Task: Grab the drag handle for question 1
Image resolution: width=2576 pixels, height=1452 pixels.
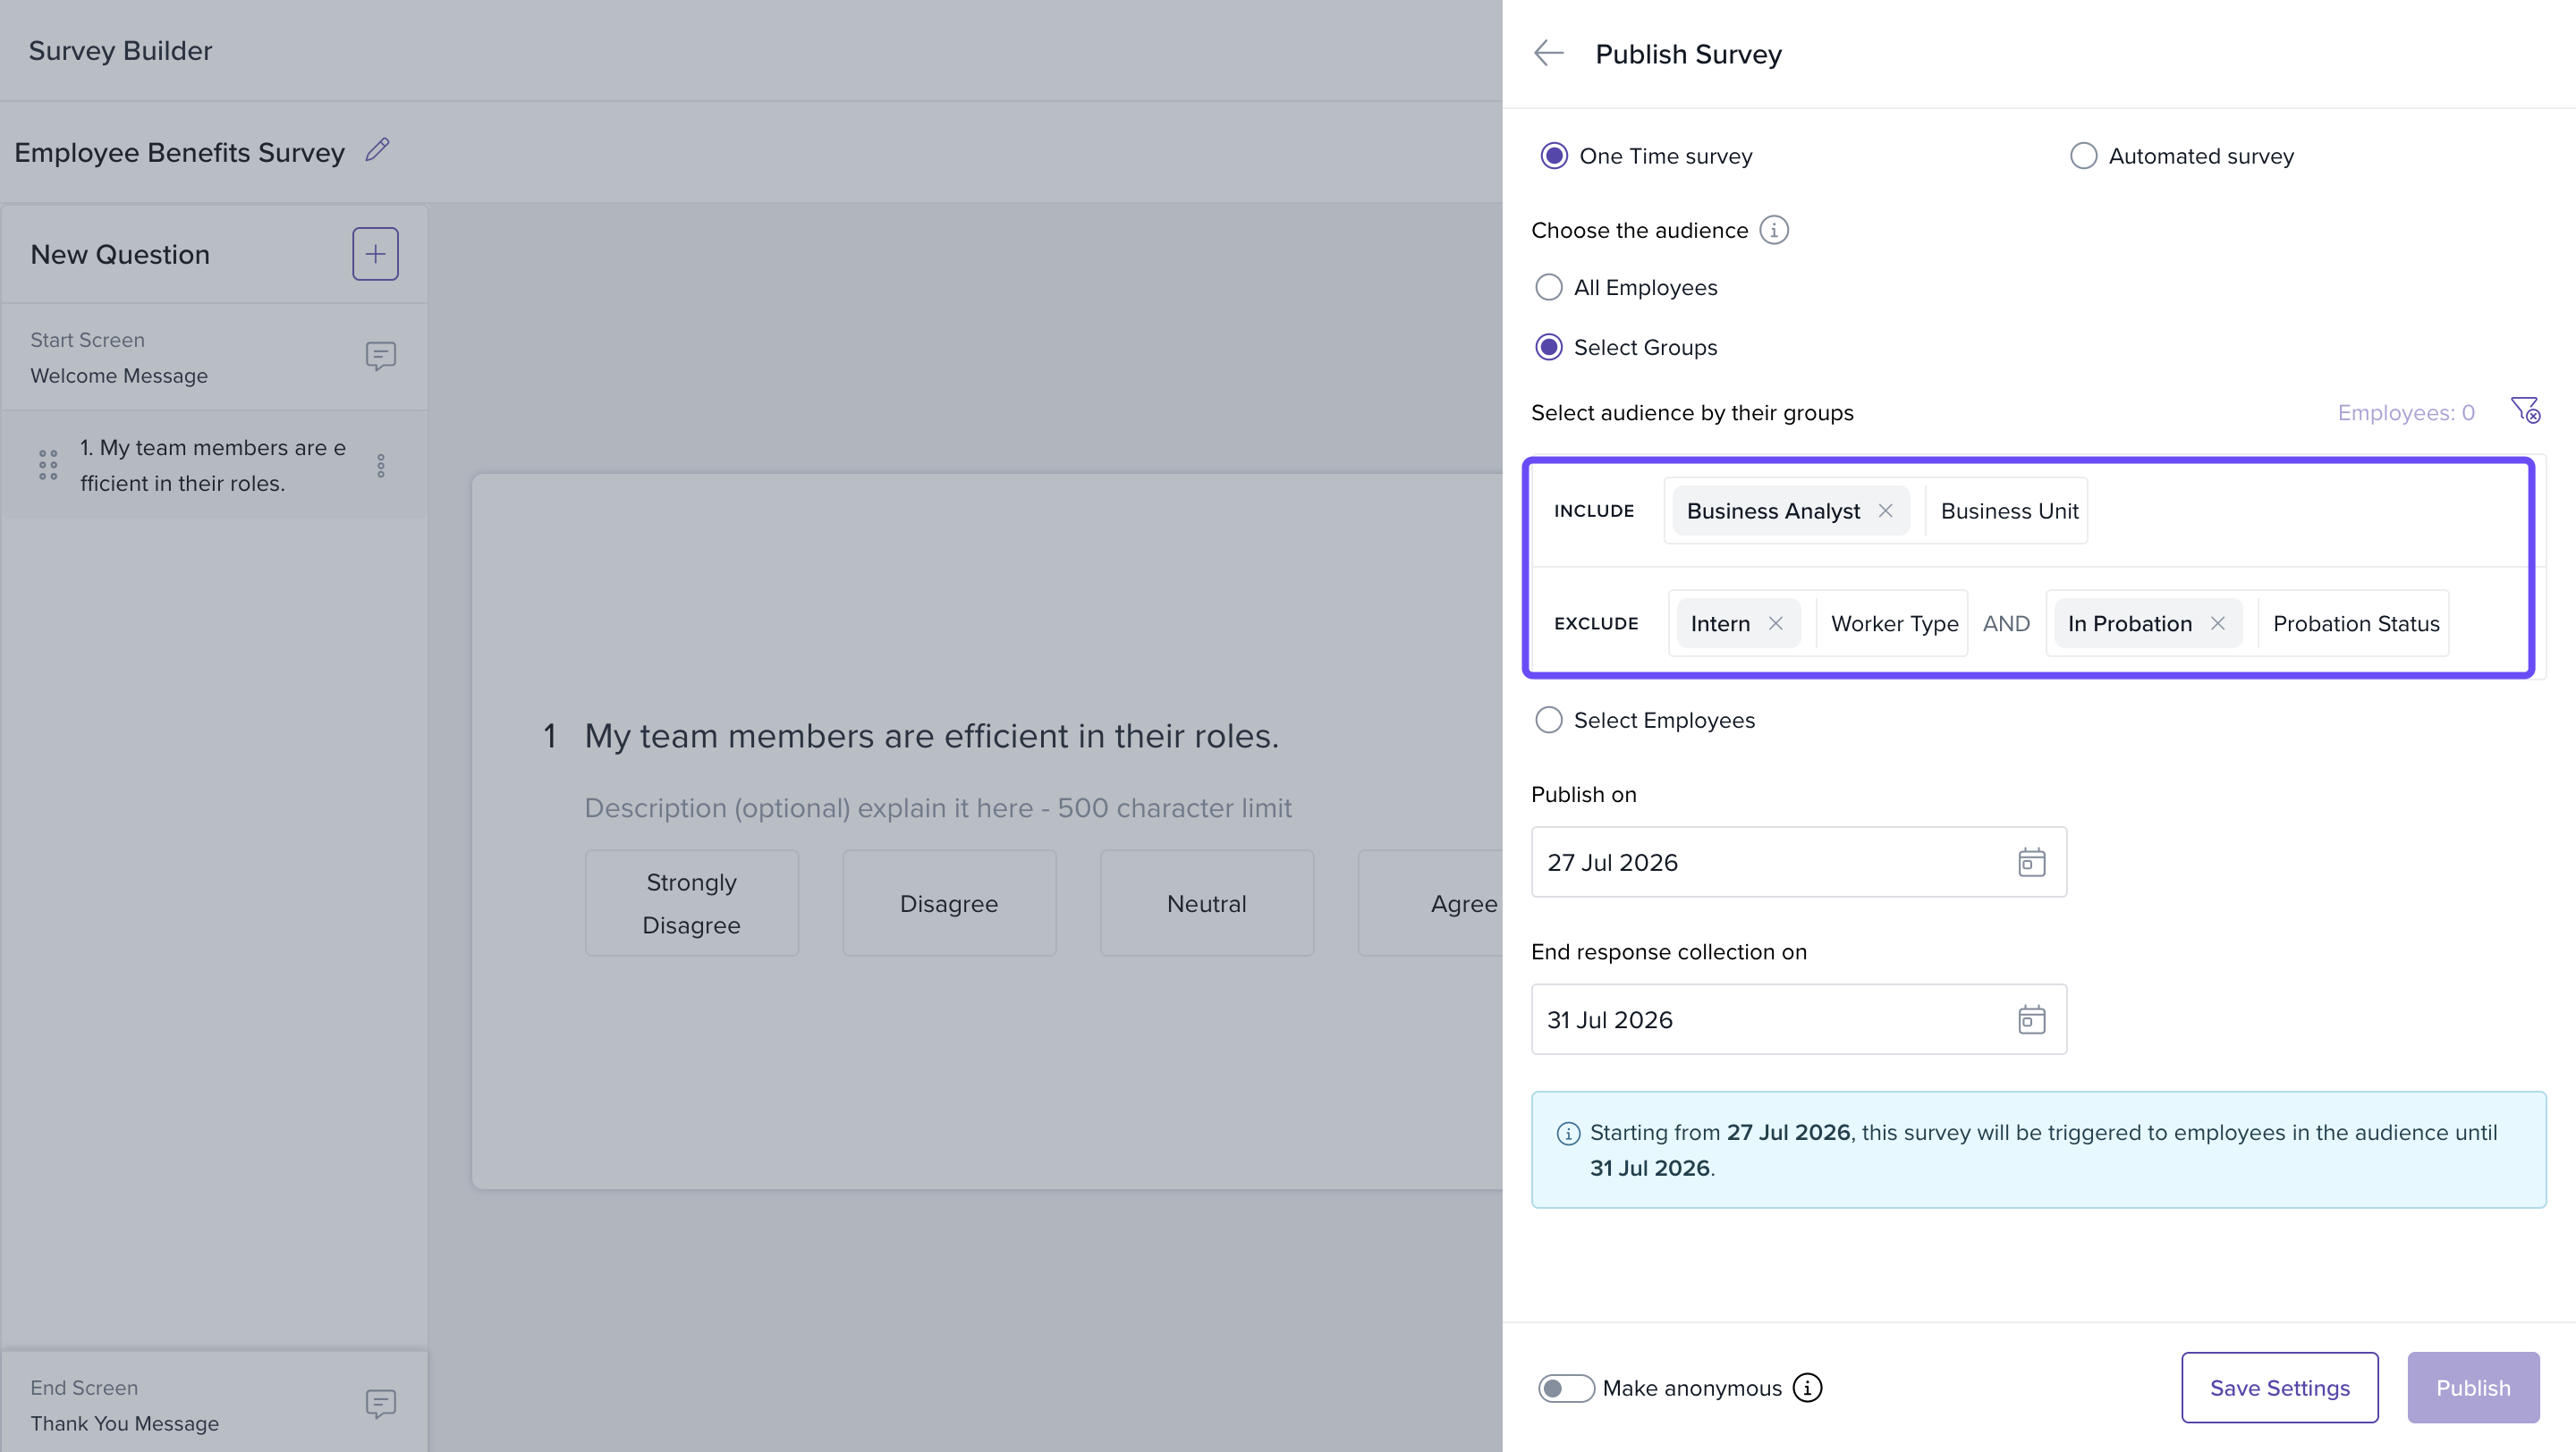Action: click(48, 465)
